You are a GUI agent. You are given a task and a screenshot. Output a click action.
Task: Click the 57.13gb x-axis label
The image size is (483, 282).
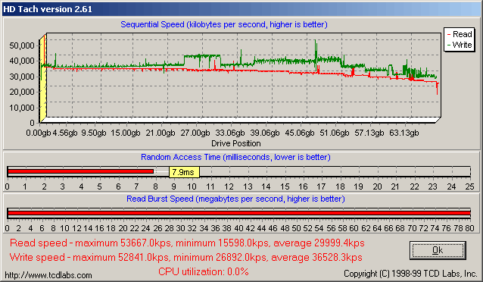coord(369,133)
